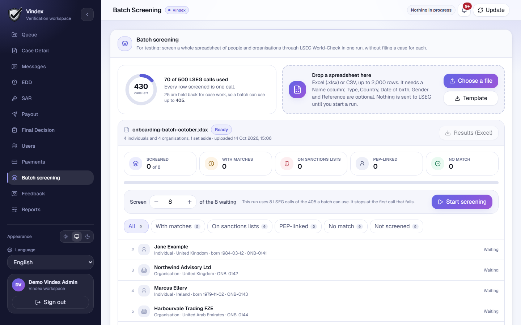Open Payout in the sidebar
Image resolution: width=521 pixels, height=325 pixels.
point(50,114)
